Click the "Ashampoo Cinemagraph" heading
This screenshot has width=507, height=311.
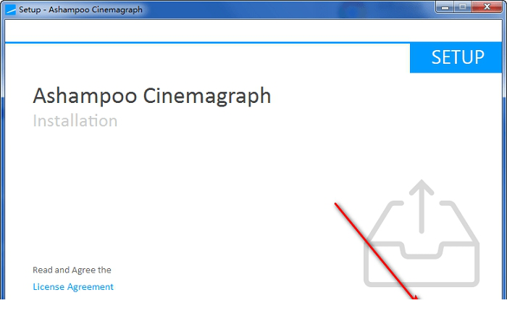point(152,96)
